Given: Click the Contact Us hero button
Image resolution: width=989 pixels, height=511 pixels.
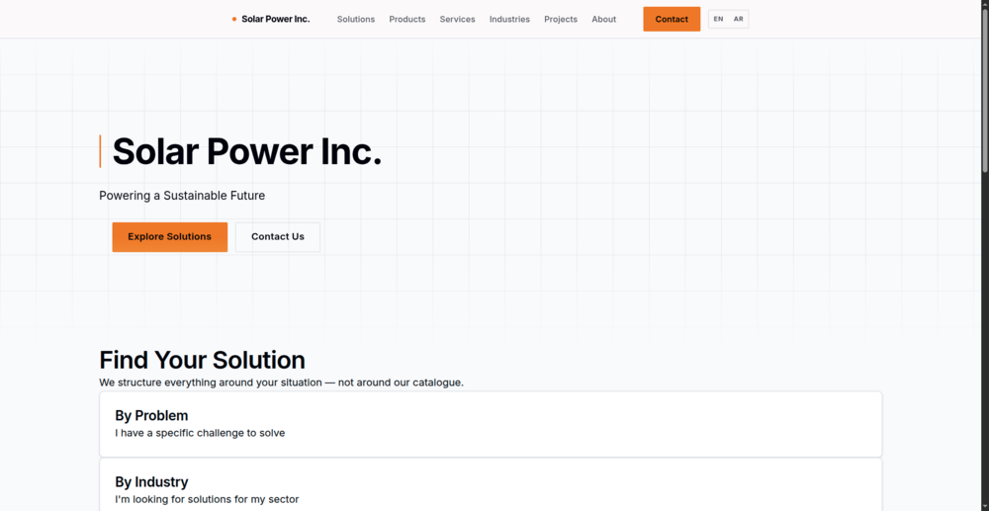Looking at the screenshot, I should pyautogui.click(x=278, y=237).
